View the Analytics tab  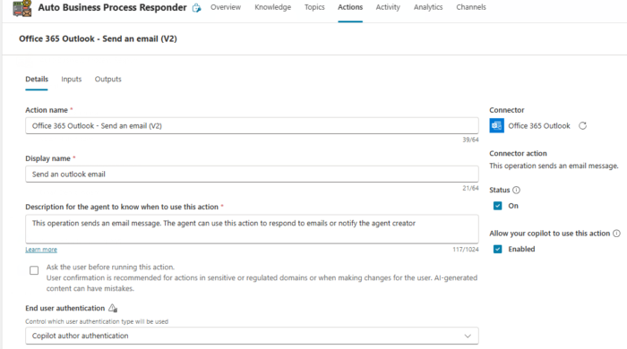[x=428, y=7]
